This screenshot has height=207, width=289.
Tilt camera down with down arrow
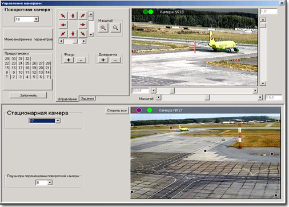[x=73, y=34]
